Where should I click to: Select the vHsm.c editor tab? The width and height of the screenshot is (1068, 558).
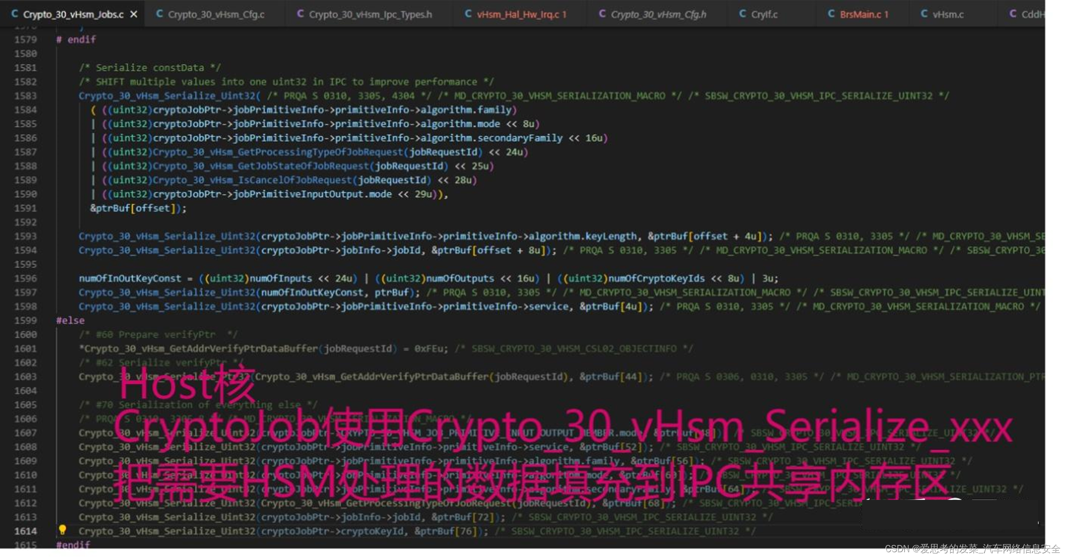pyautogui.click(x=947, y=15)
